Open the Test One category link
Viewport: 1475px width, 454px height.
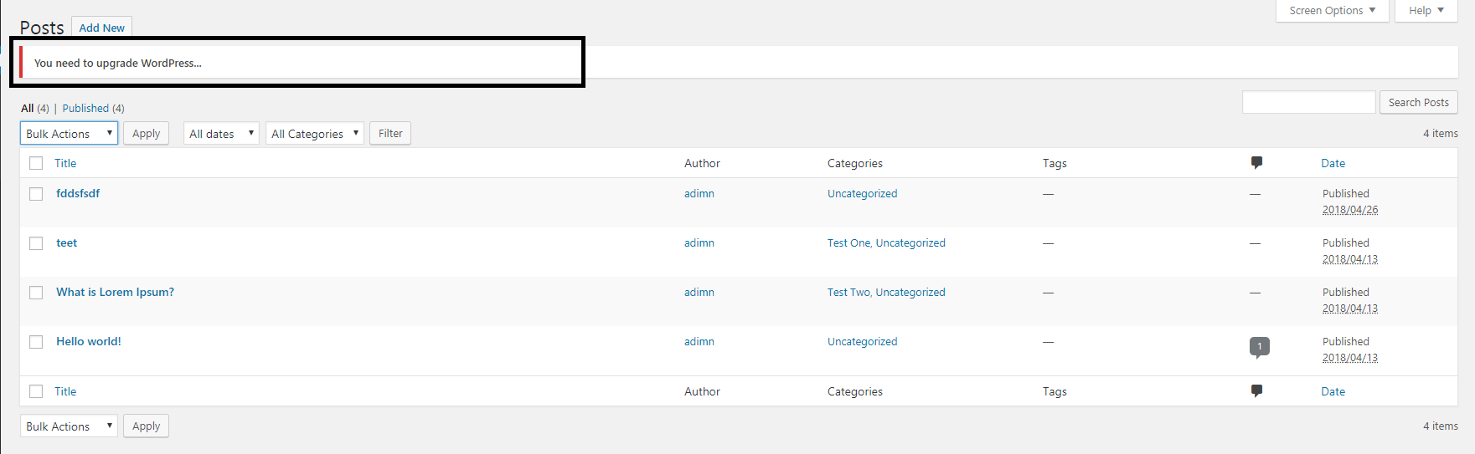848,243
